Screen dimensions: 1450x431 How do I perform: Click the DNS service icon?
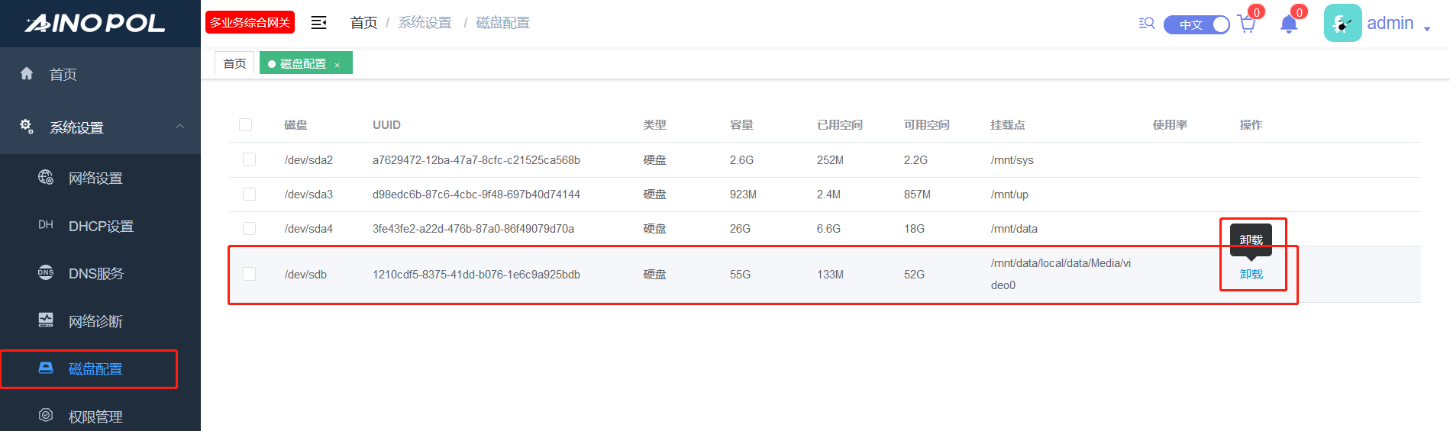pyautogui.click(x=46, y=273)
